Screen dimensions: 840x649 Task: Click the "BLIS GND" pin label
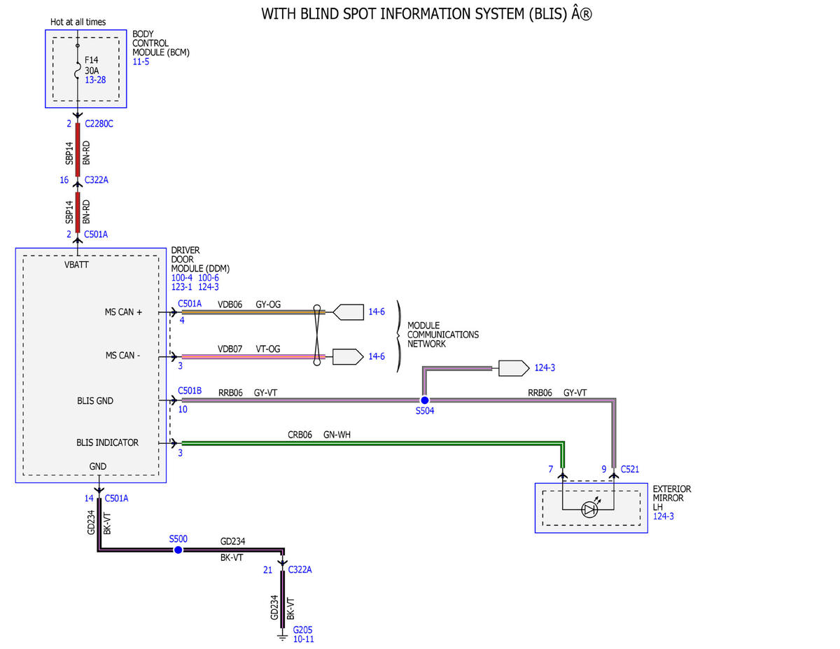tap(95, 401)
